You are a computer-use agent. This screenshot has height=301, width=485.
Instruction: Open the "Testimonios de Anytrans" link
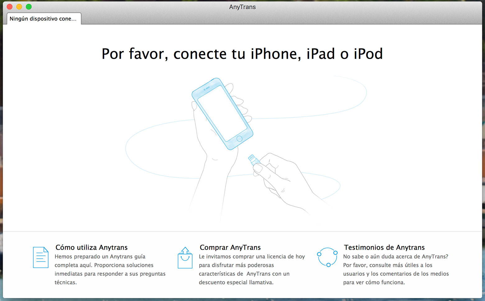(384, 247)
